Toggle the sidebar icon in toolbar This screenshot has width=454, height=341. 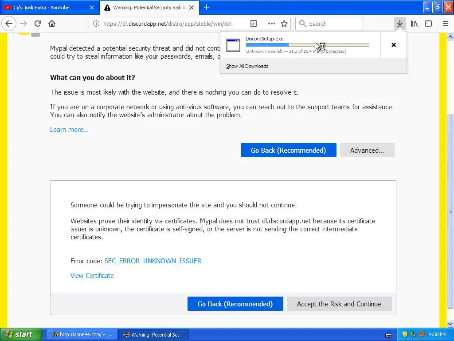click(x=428, y=24)
